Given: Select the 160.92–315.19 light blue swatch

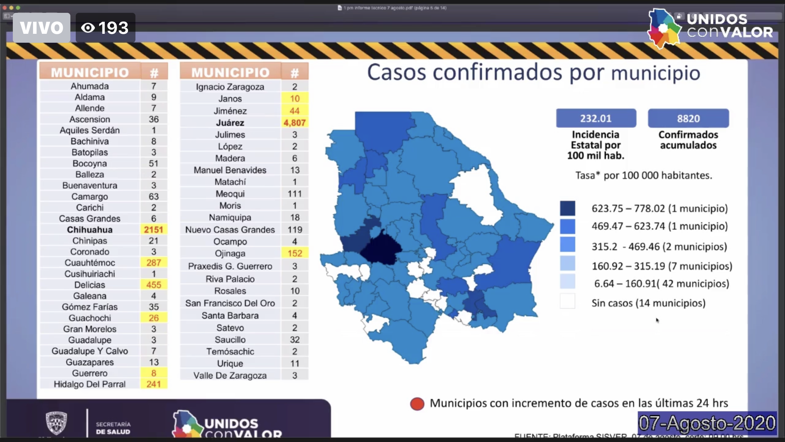Looking at the screenshot, I should tap(567, 264).
